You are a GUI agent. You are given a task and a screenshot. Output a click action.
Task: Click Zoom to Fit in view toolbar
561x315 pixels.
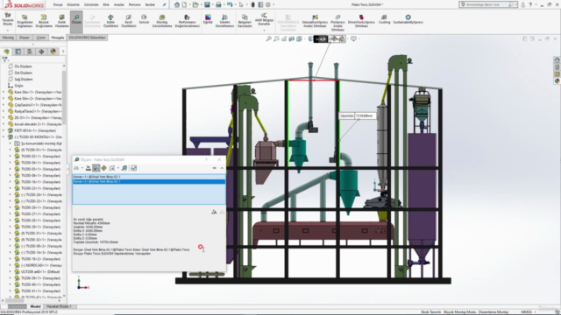tap(269, 38)
